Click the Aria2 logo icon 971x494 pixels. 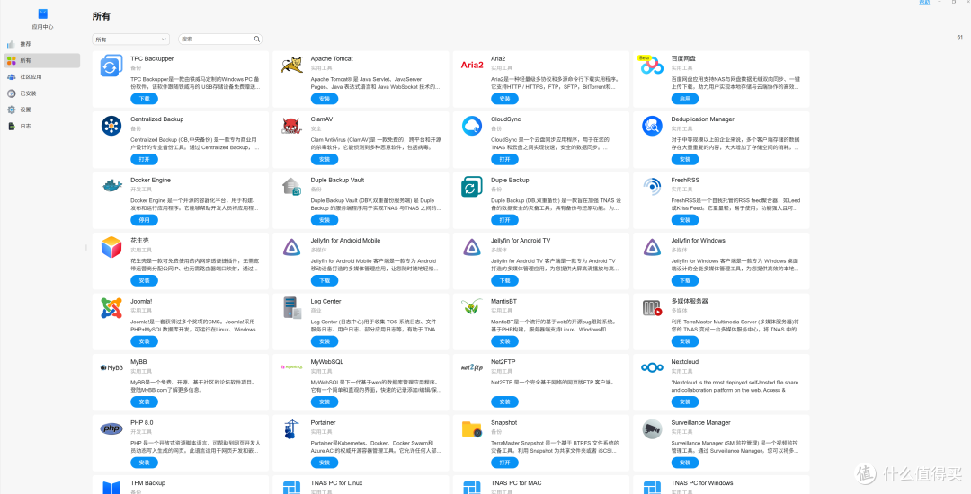472,65
